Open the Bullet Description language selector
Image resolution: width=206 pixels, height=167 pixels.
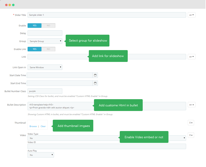point(192,105)
